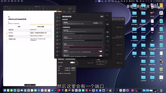
Task: Open the Apple menu
Action: pyautogui.click(x=2, y=1)
